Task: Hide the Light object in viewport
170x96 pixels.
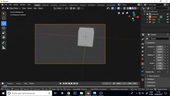Action: (168, 22)
